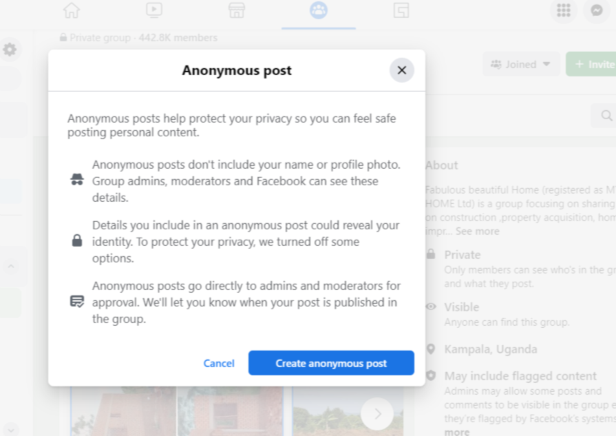Click the Kampala location pin icon
The width and height of the screenshot is (616, 436).
point(431,349)
